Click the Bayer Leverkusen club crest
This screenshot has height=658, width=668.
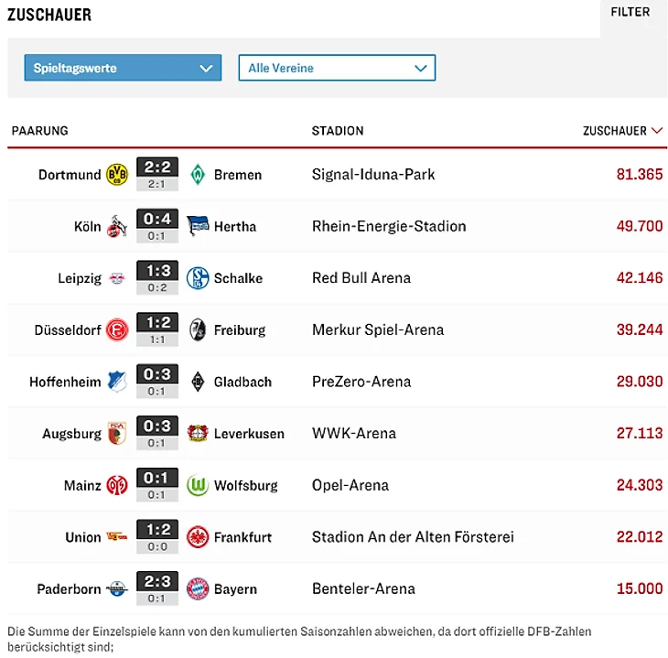(x=198, y=434)
